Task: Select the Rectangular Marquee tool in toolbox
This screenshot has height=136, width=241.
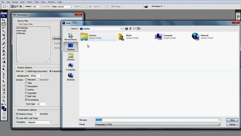Action: click(x=4, y=24)
